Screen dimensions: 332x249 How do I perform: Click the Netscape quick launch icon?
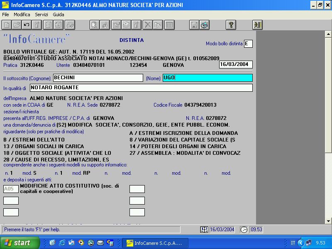click(x=90, y=243)
